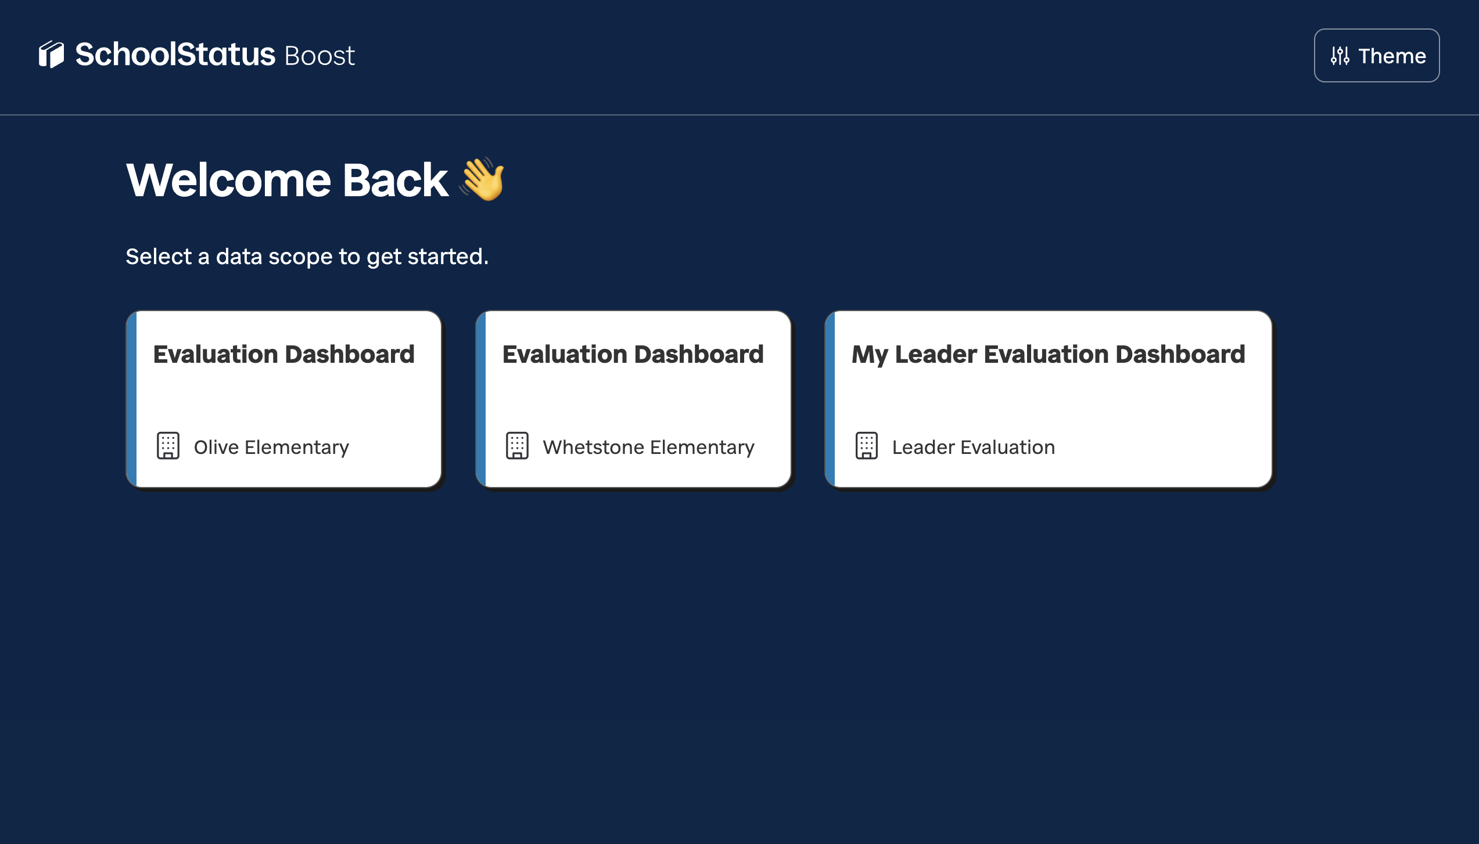Image resolution: width=1479 pixels, height=844 pixels.
Task: Open Whetstone Elementary Evaluation Dashboard card
Action: click(x=633, y=399)
